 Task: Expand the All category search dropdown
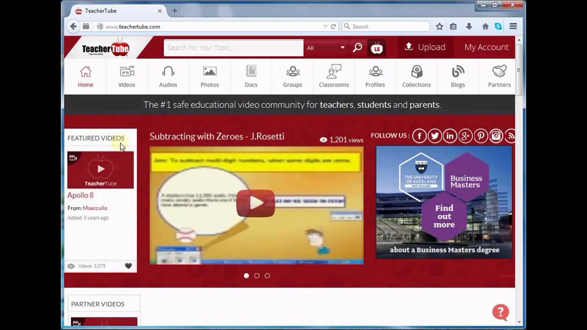326,48
